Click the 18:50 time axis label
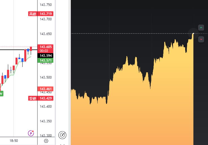The height and width of the screenshot is (145, 208). point(14,140)
